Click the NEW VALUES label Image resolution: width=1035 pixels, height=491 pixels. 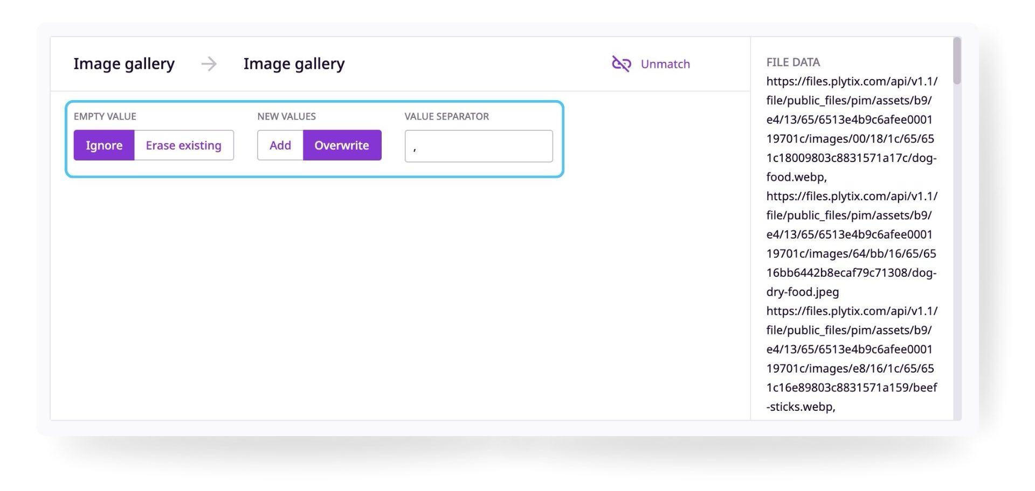pos(287,116)
